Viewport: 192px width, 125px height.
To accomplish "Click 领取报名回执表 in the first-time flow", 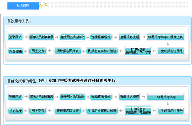I will tap(68, 51).
